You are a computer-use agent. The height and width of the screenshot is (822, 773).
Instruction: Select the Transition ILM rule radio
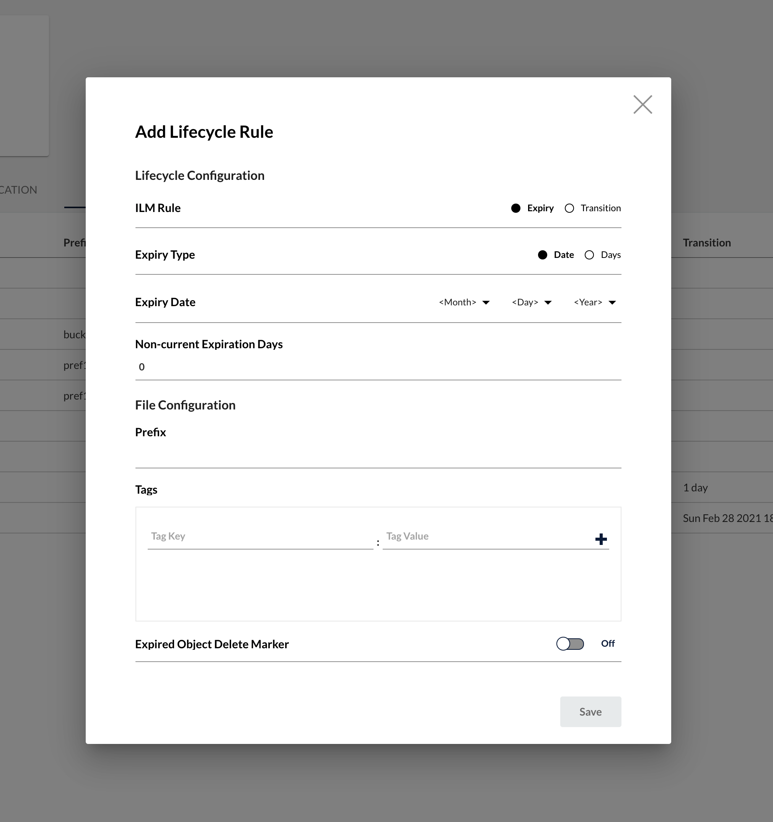point(569,208)
